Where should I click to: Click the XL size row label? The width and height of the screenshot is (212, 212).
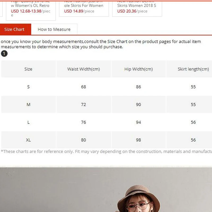click(x=28, y=140)
